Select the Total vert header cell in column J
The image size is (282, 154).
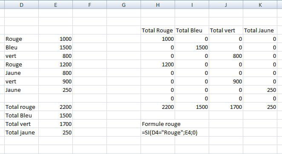pyautogui.click(x=226, y=30)
